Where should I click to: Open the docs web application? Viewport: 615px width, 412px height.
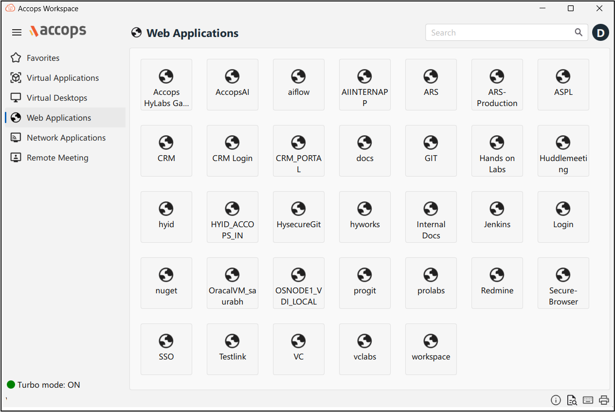coord(365,151)
